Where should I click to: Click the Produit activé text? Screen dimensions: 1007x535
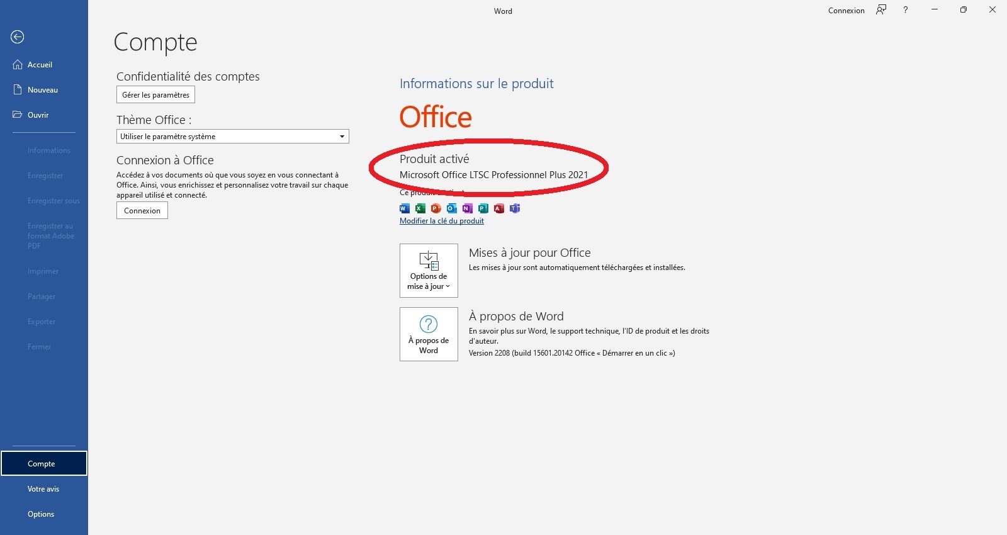pos(434,159)
